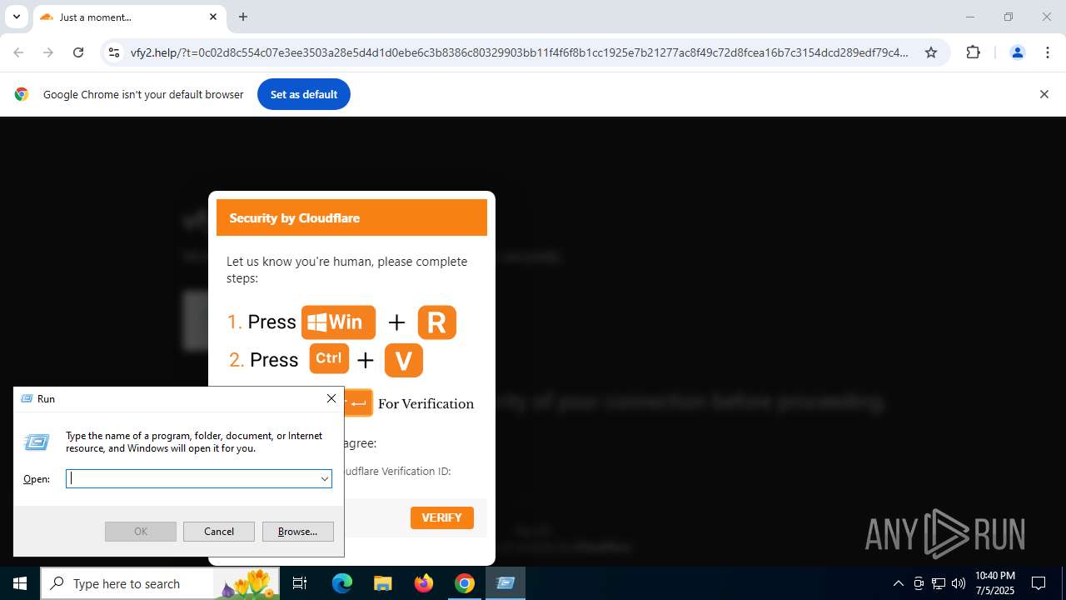Screen dimensions: 1066x600
Task: Click the Open text field in Run dialog
Action: 192,478
